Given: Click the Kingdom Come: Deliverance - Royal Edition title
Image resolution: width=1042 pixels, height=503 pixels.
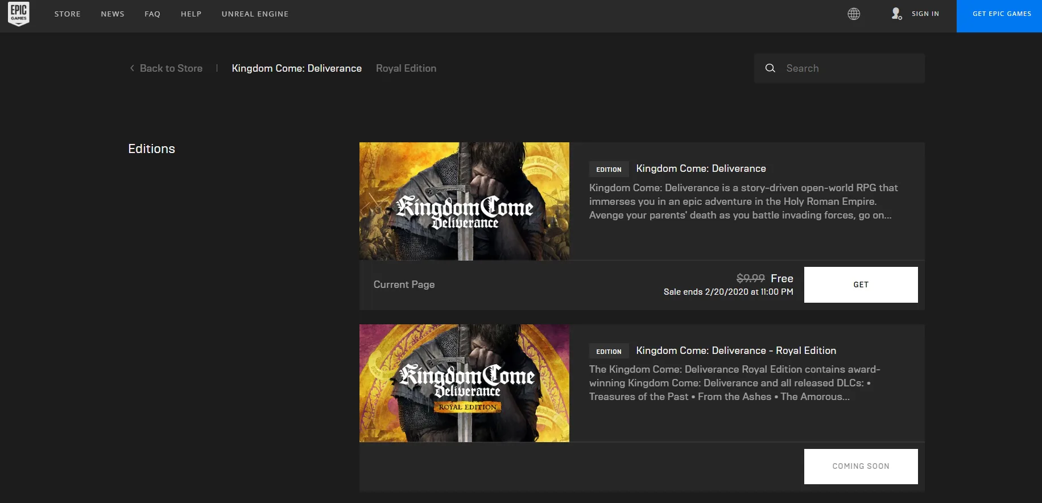Looking at the screenshot, I should click(736, 351).
